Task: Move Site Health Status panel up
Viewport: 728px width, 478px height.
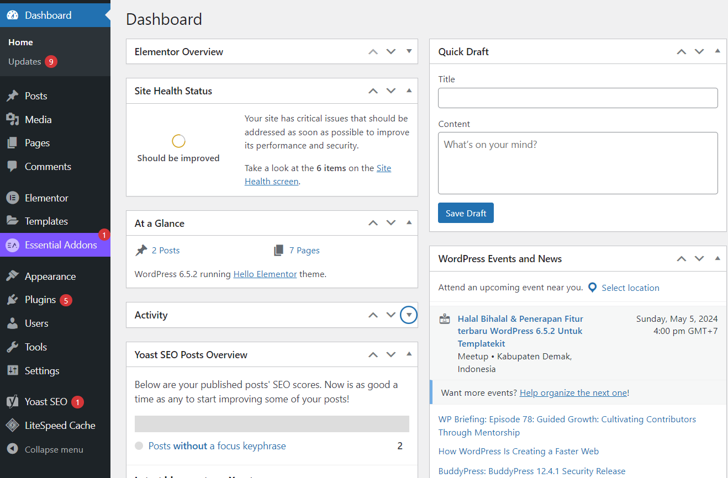Action: 373,91
